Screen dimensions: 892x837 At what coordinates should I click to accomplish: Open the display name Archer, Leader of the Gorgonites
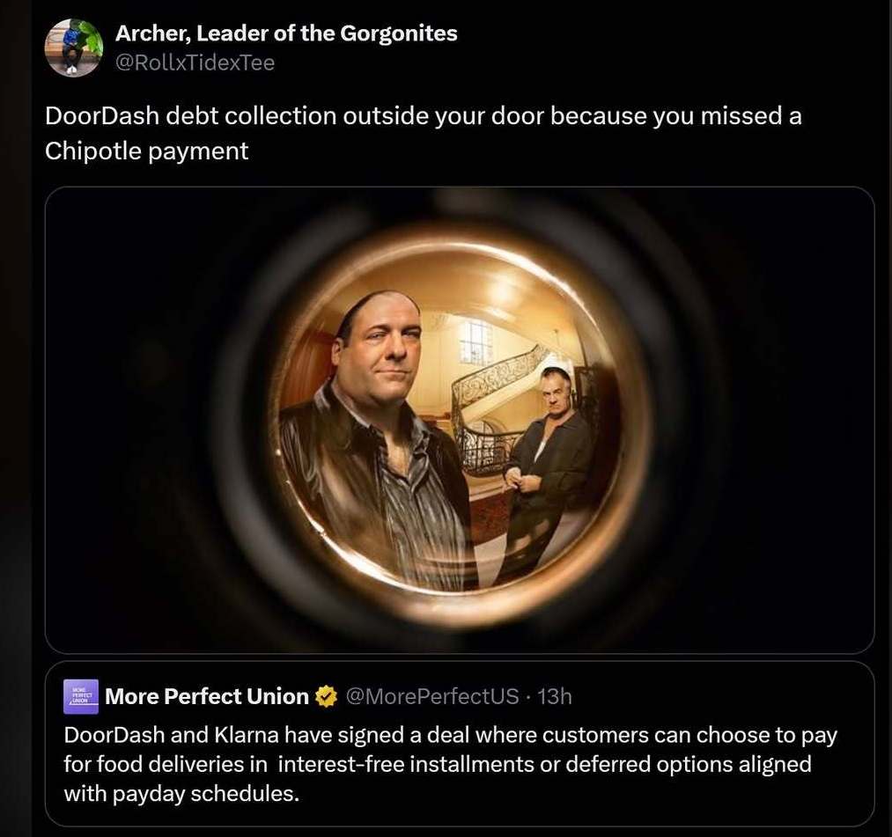pos(286,33)
